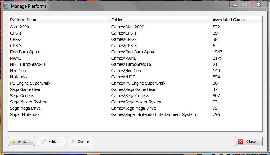Image resolution: width=270 pixels, height=155 pixels.
Task: Click the Games\Atari 2600 folder cell
Action: (128, 27)
